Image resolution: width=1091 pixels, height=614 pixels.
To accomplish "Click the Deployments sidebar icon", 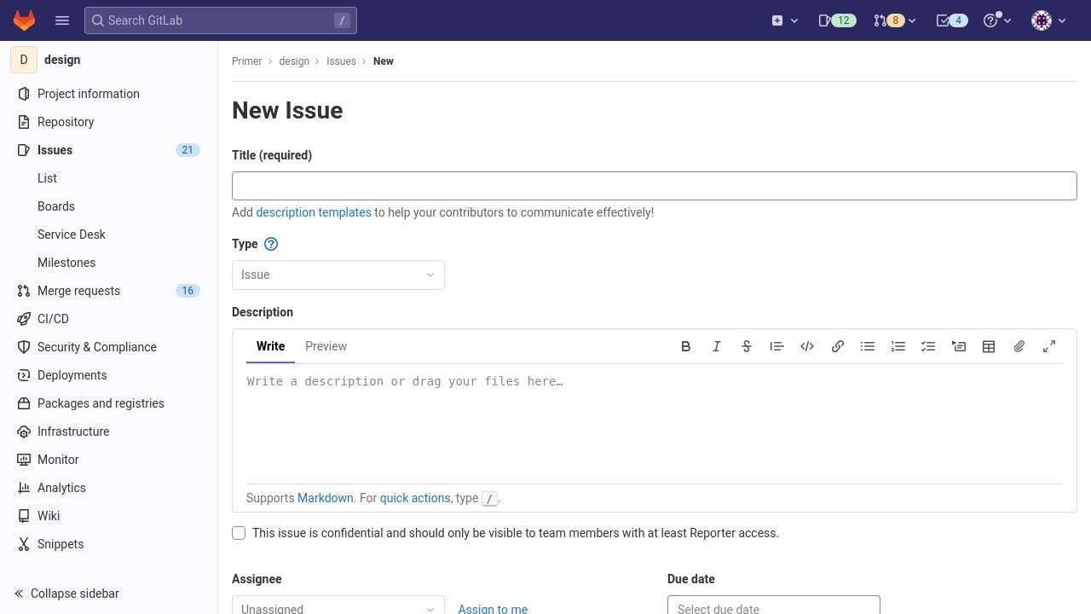I will click(x=24, y=375).
